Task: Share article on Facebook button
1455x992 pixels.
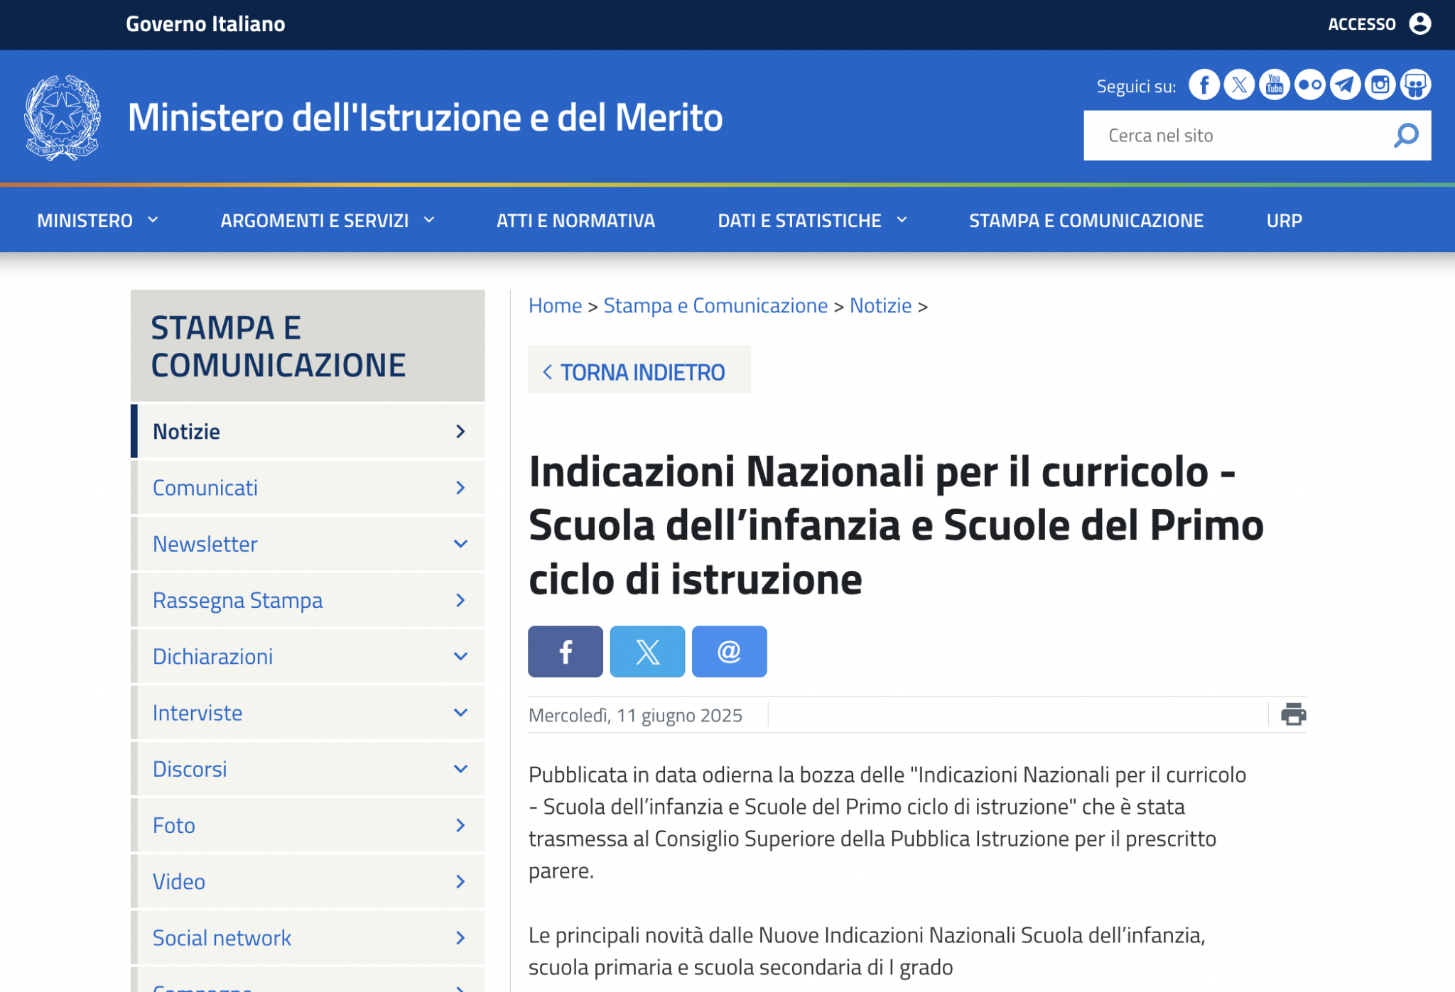Action: click(566, 651)
